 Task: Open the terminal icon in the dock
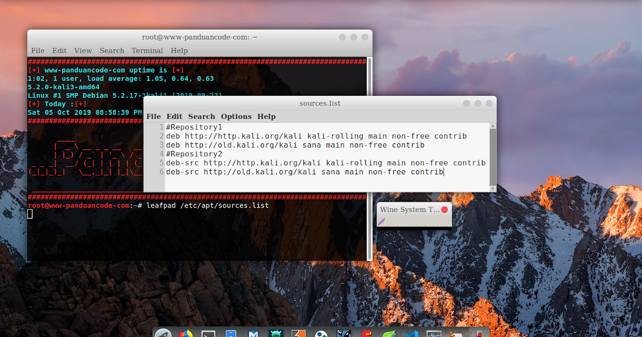(x=208, y=334)
